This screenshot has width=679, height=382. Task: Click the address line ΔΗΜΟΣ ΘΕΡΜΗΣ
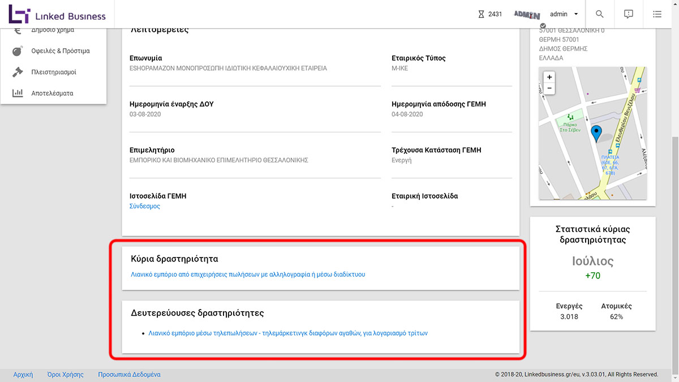[563, 49]
